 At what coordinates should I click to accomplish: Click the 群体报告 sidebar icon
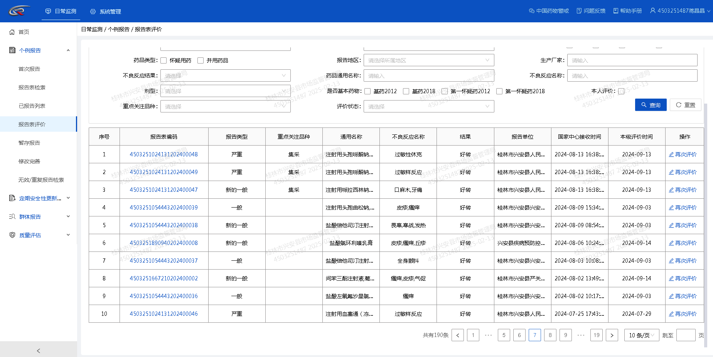(x=12, y=217)
